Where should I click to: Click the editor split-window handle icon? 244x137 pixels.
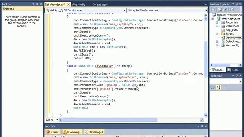tap(206, 15)
